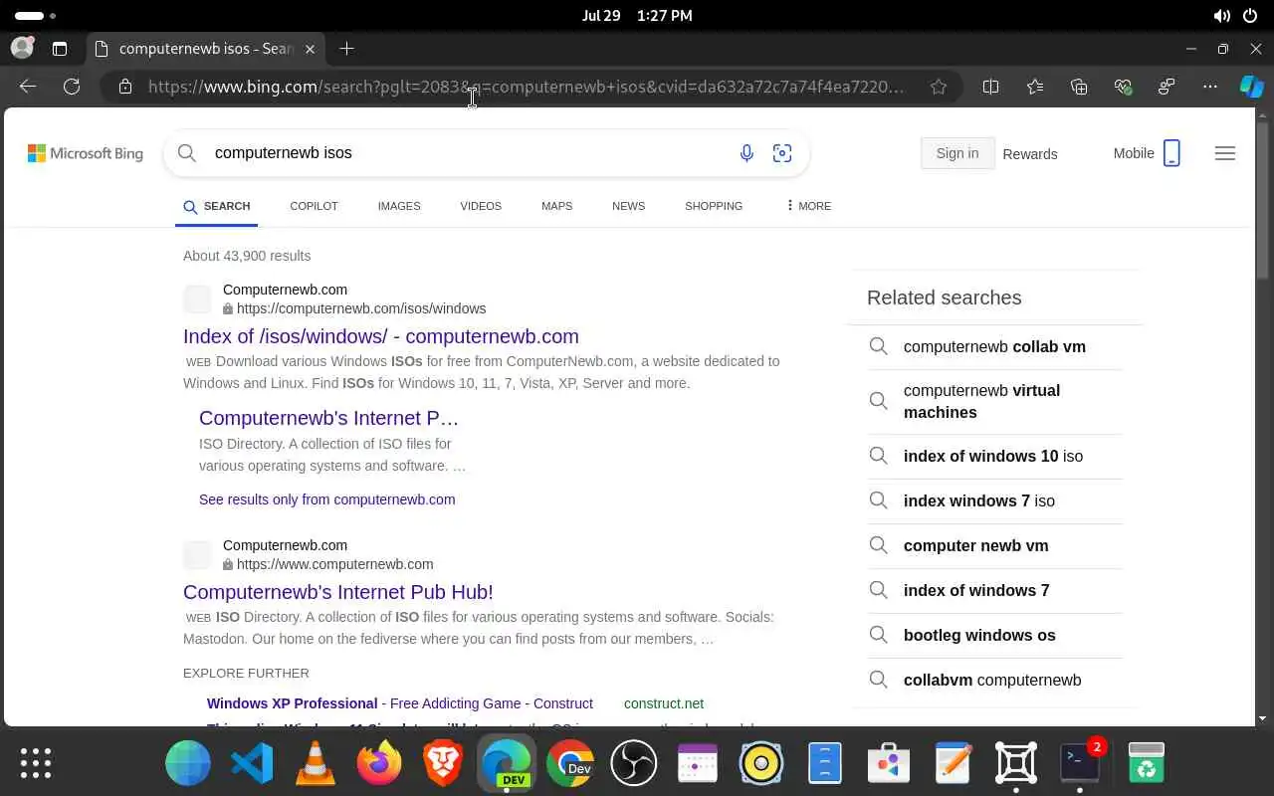The height and width of the screenshot is (796, 1274).
Task: Open the Favorites list icon
Action: tap(1035, 87)
